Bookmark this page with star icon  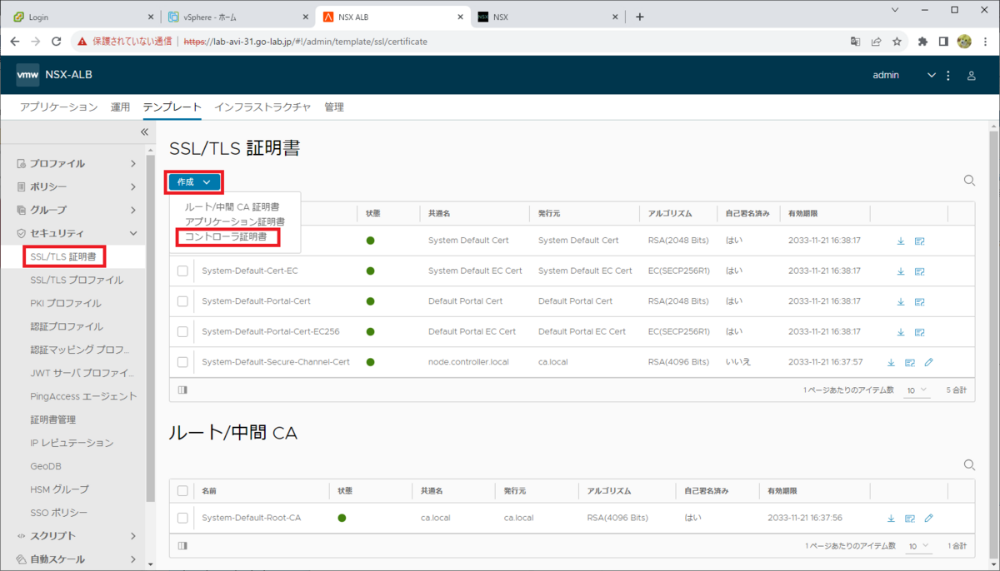[897, 41]
